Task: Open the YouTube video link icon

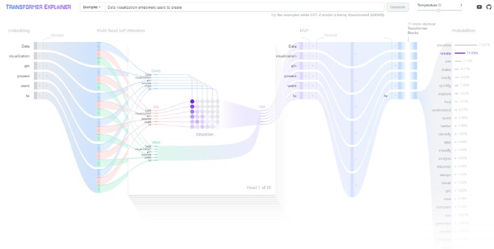Action: pos(479,7)
